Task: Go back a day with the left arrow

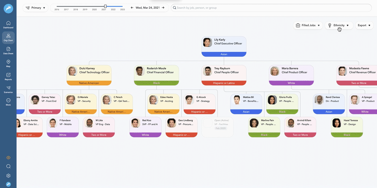Action: pos(132,8)
